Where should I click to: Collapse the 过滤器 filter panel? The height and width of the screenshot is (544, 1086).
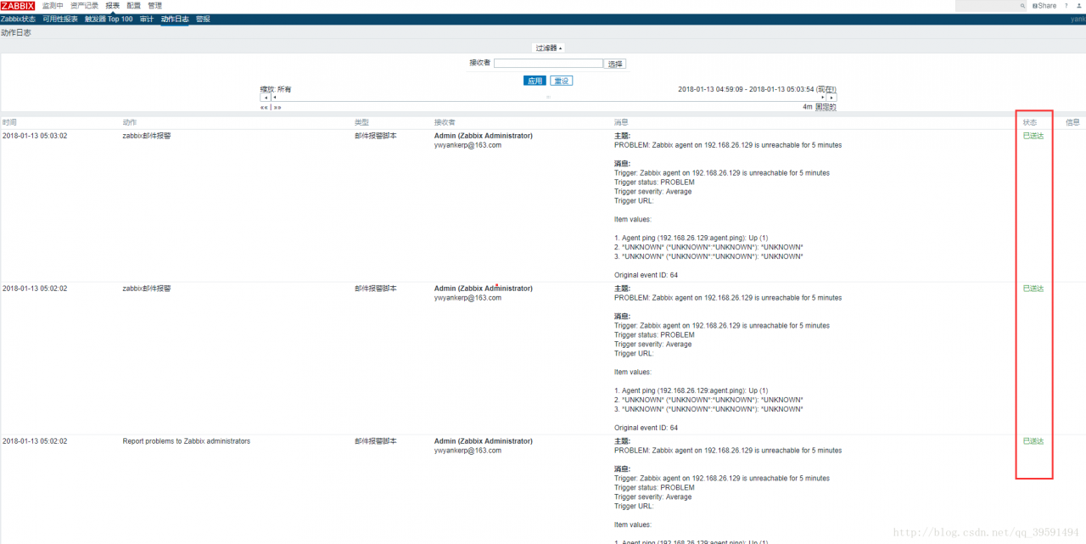tap(549, 48)
